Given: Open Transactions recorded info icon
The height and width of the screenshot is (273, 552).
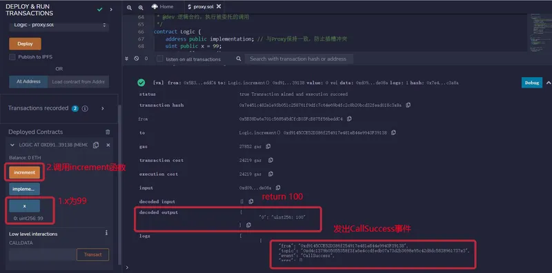Looking at the screenshot, I should click(85, 108).
